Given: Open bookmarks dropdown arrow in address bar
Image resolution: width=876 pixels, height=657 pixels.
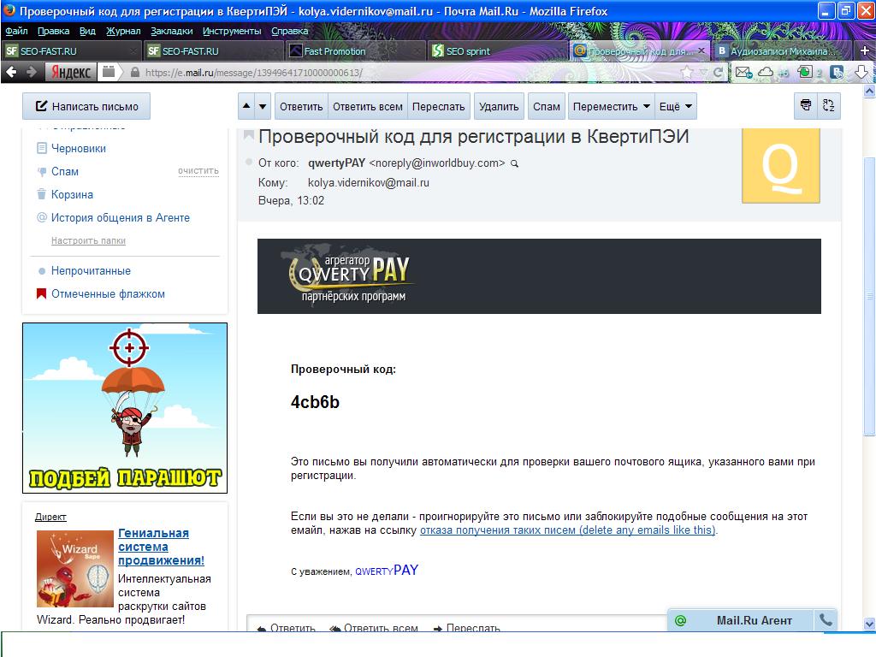Looking at the screenshot, I should 703,72.
